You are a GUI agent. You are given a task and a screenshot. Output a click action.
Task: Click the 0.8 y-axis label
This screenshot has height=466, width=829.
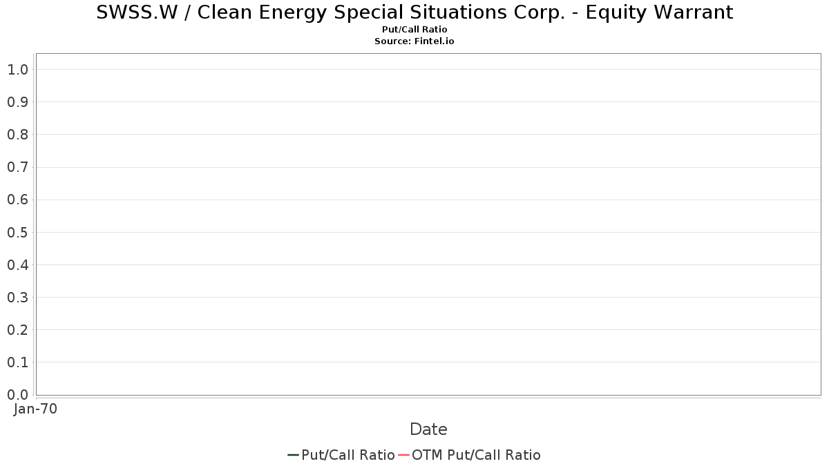coord(18,135)
